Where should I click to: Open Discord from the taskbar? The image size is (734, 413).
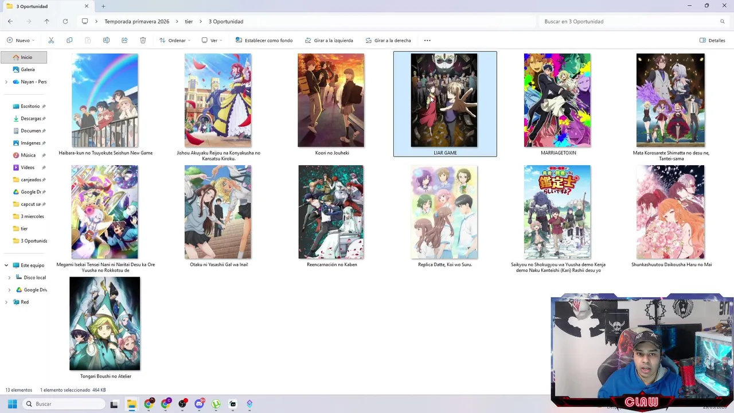tap(199, 404)
